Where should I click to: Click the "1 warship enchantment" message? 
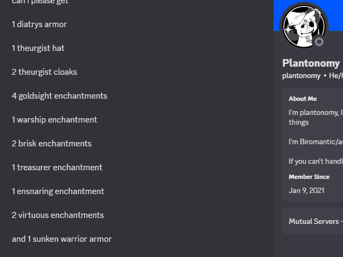pyautogui.click(x=54, y=120)
